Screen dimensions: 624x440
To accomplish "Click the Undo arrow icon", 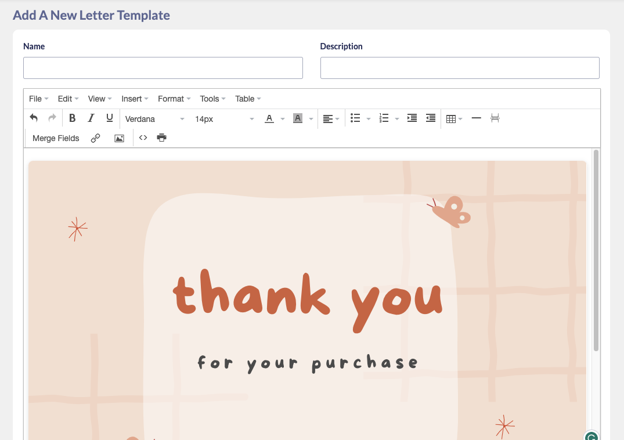I will pos(34,118).
